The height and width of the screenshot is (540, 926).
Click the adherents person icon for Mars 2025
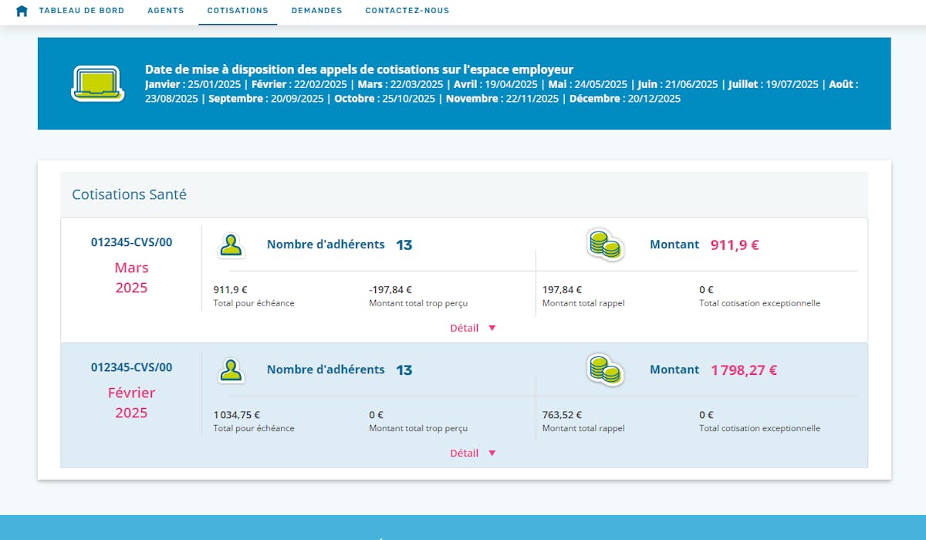pyautogui.click(x=231, y=243)
